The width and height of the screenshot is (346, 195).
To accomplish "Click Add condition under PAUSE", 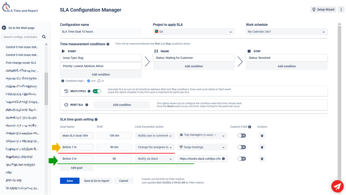I will pos(194,66).
